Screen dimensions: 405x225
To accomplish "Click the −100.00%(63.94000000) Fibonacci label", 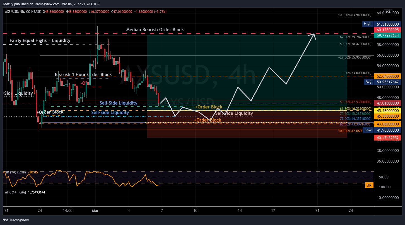I will coord(354,15).
